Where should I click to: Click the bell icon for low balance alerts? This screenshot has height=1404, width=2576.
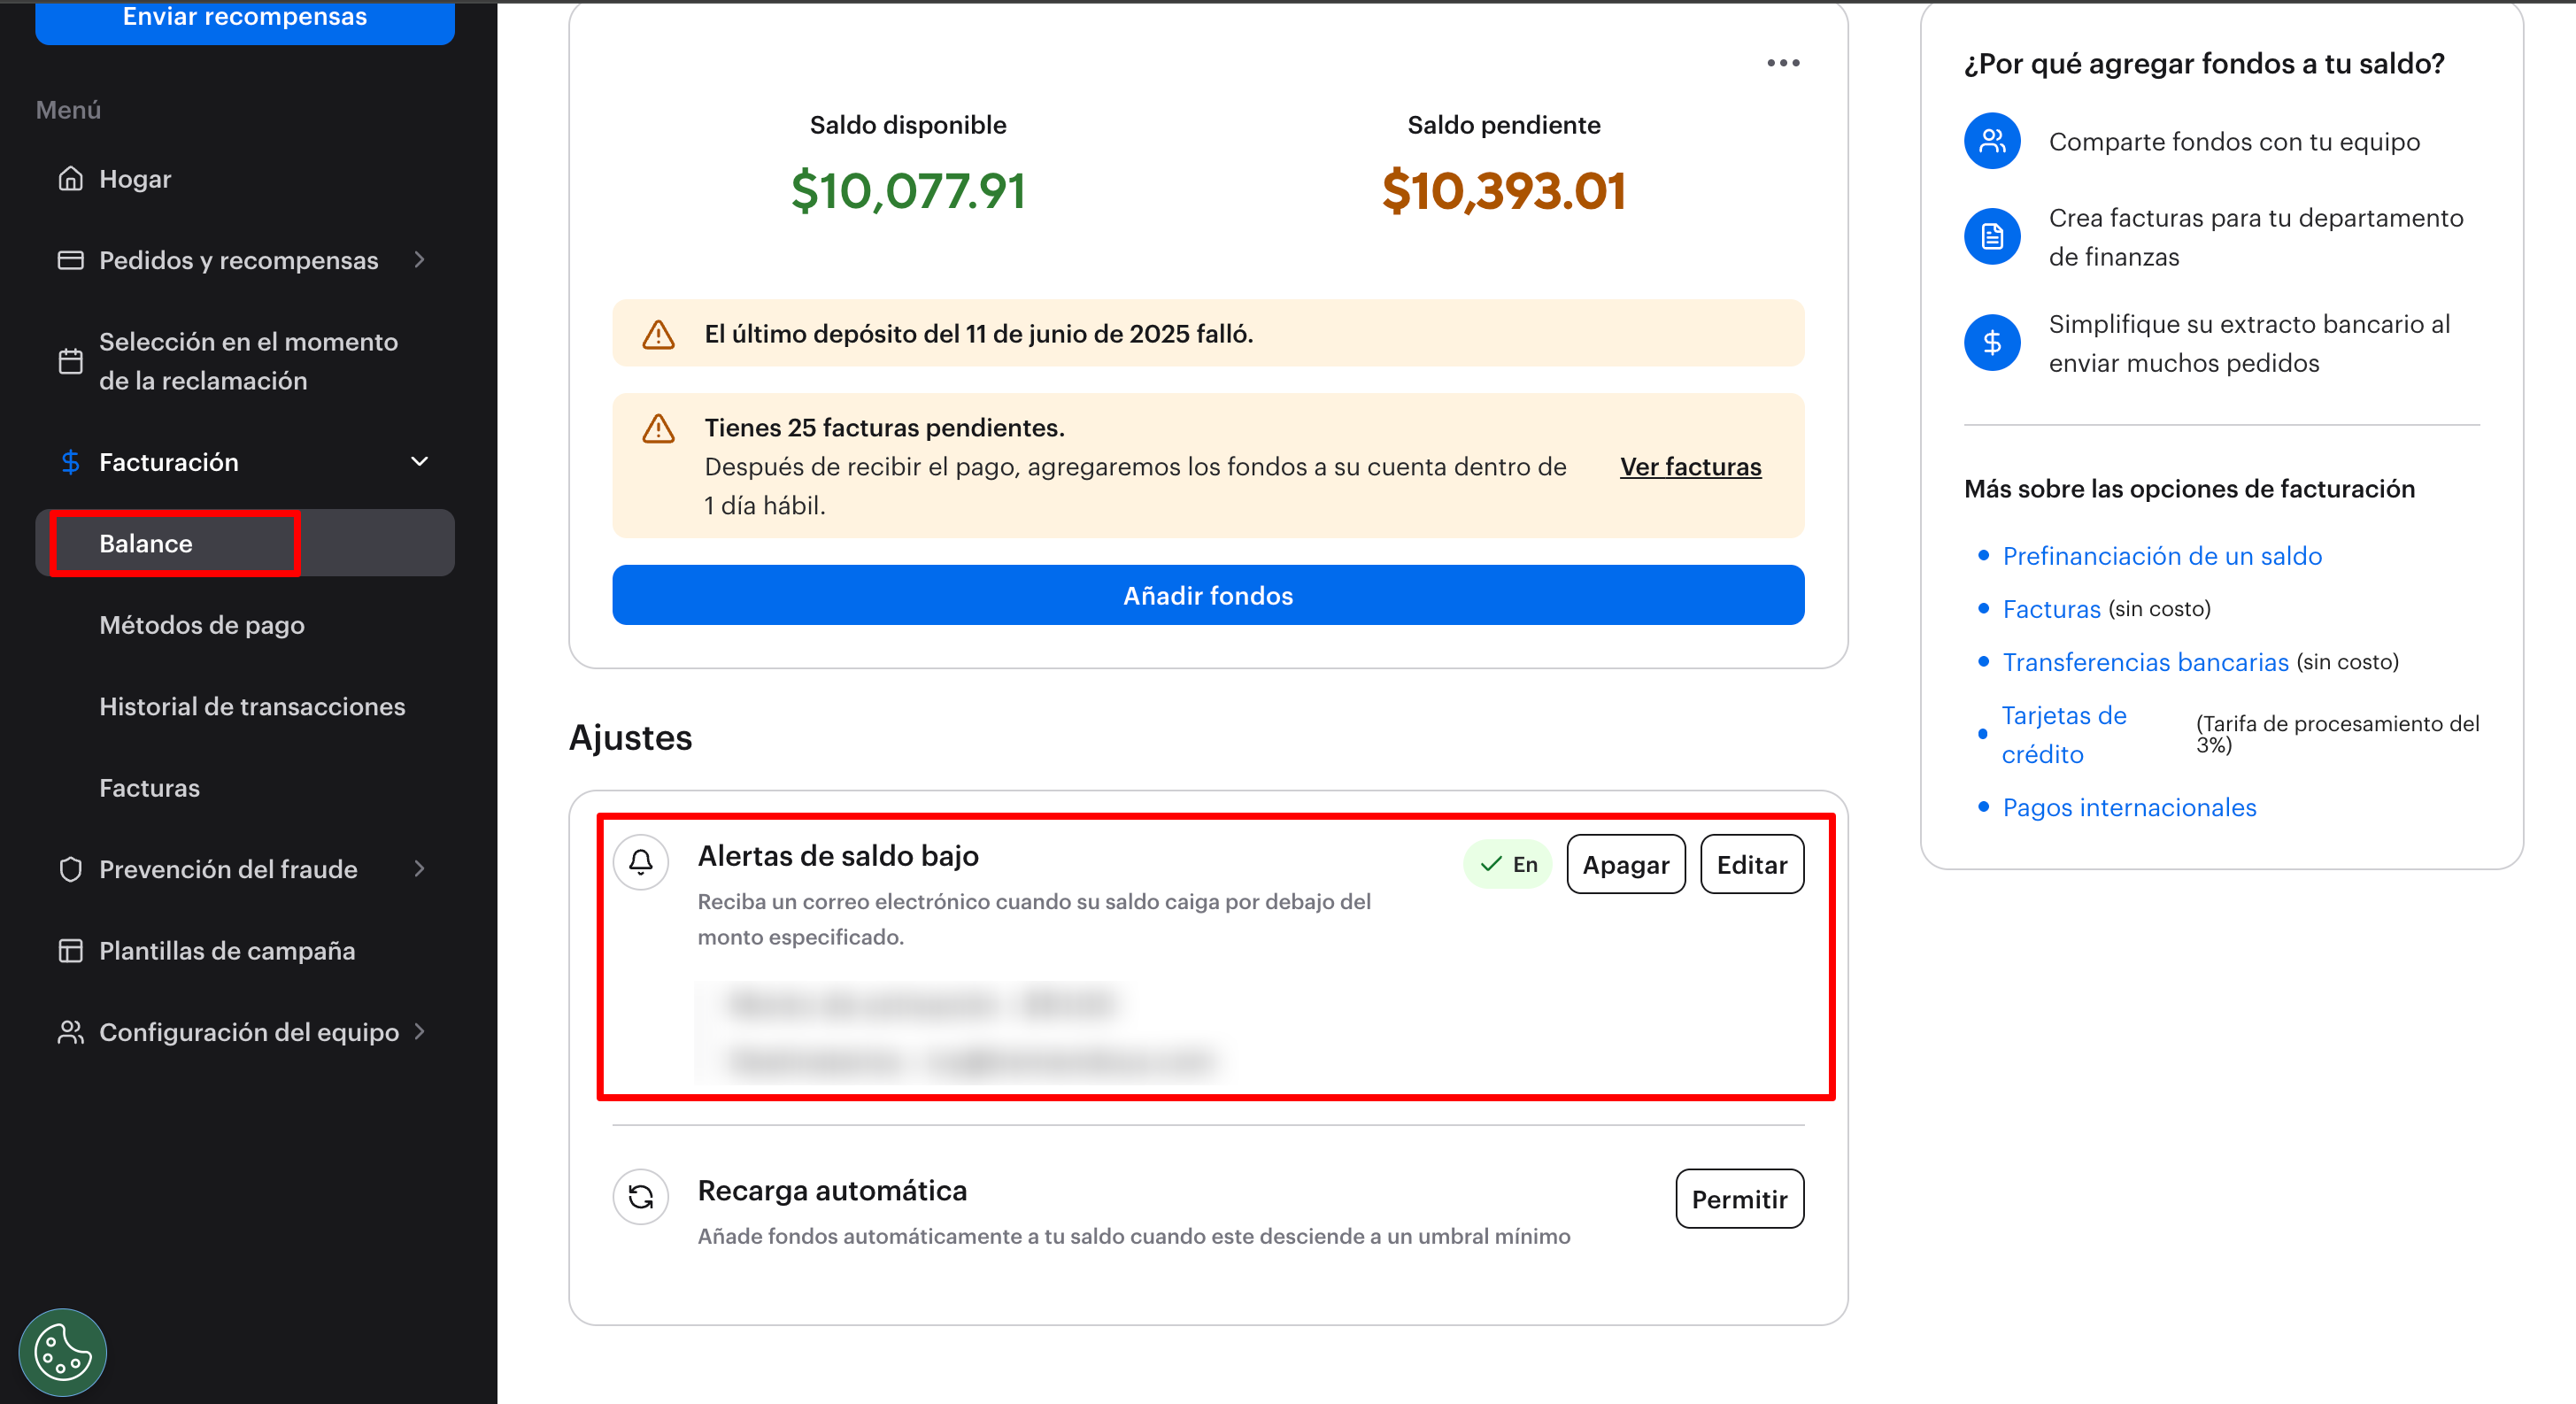[641, 862]
